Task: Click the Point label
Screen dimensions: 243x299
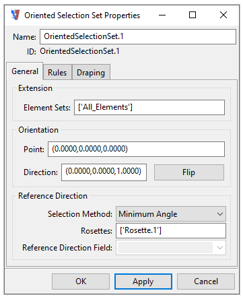Action: click(x=34, y=149)
